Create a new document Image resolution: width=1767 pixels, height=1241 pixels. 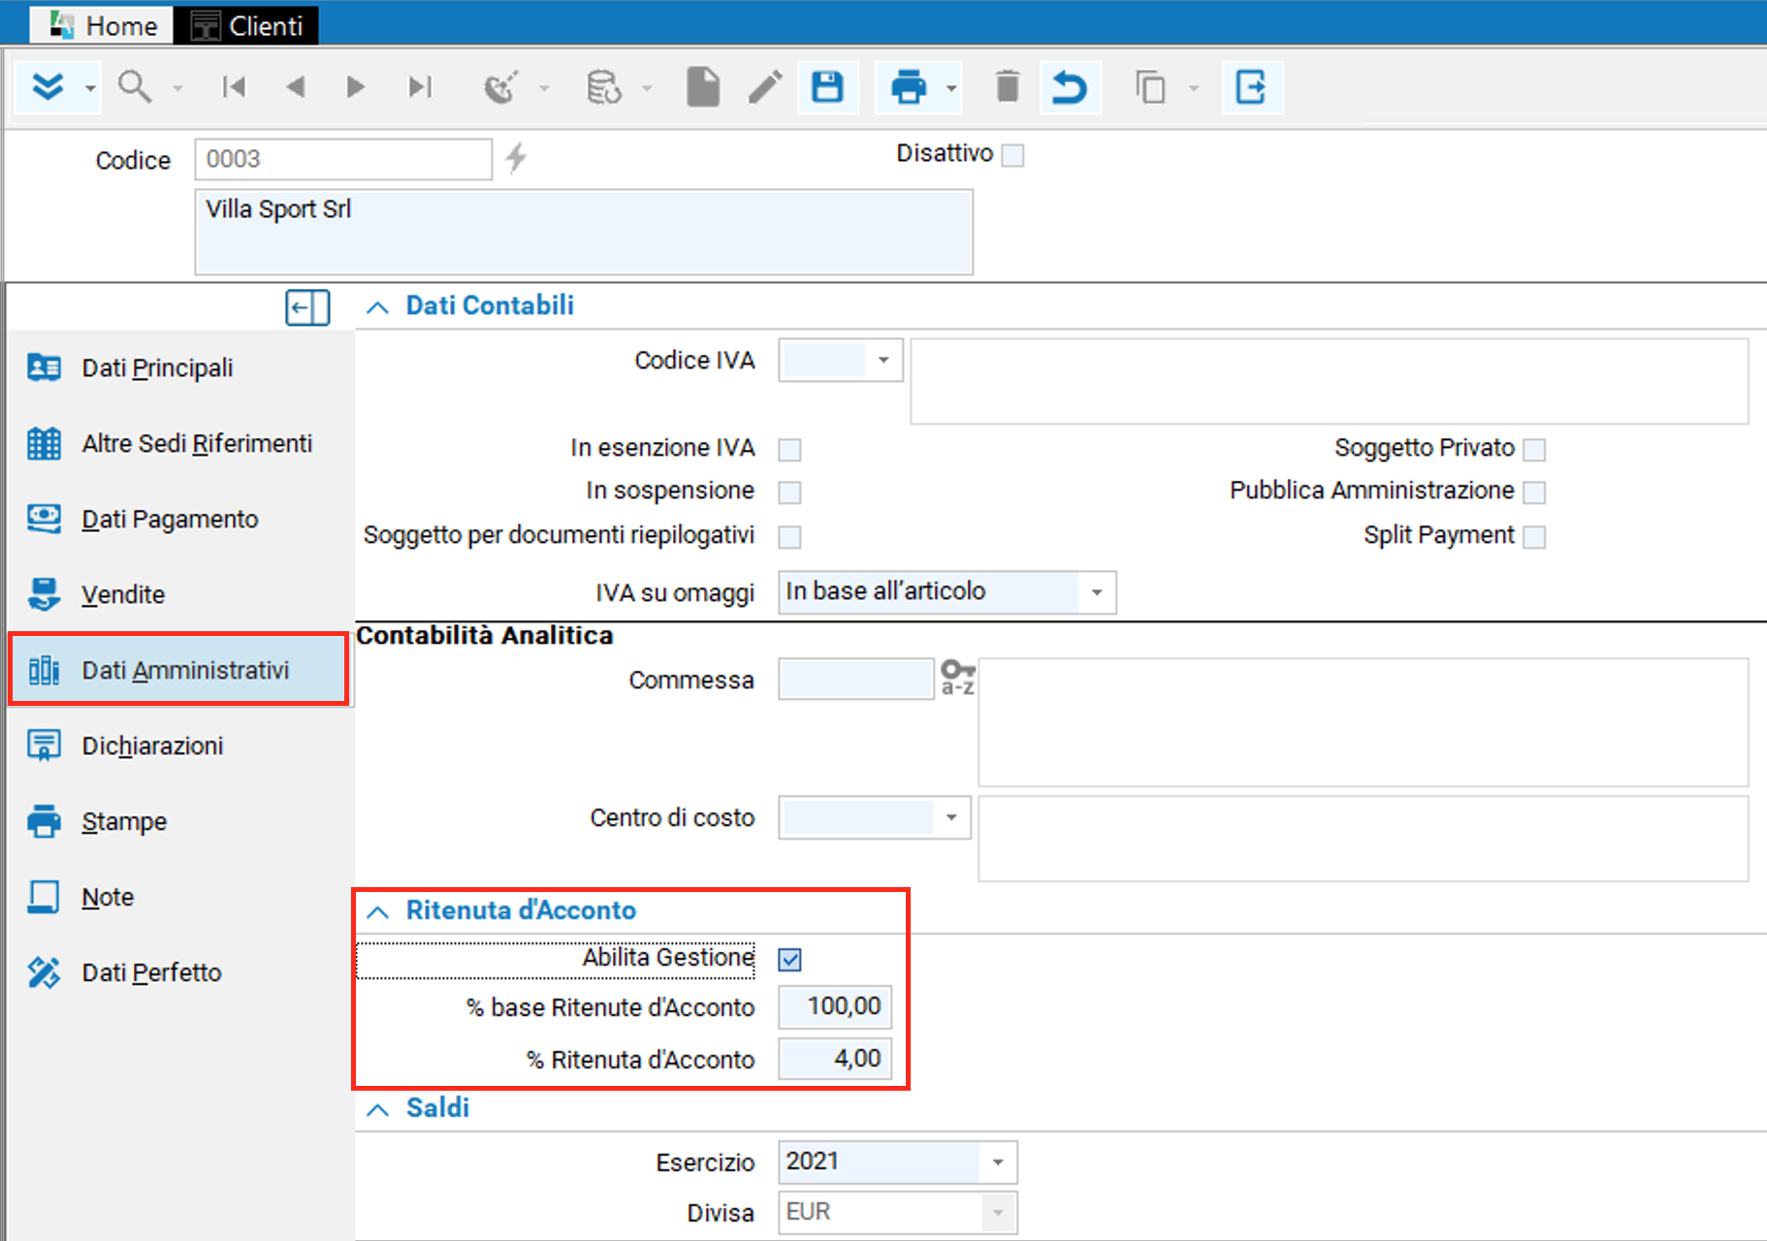(703, 87)
